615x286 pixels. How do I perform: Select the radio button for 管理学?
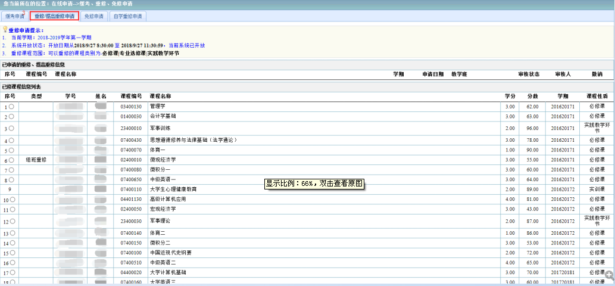coord(11,107)
